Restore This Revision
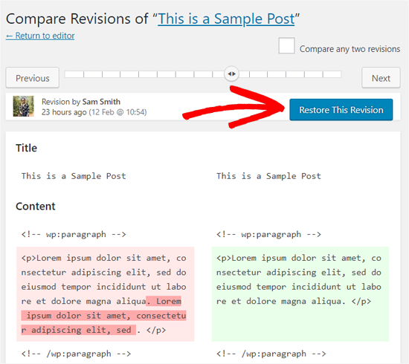This screenshot has width=409, height=364. pyautogui.click(x=341, y=110)
